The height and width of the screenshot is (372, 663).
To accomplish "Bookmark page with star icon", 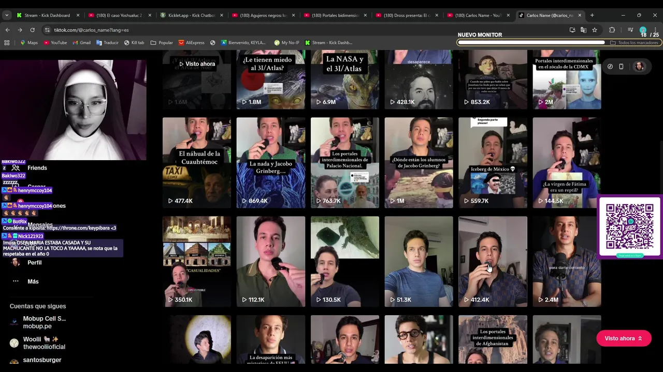I will click(595, 30).
